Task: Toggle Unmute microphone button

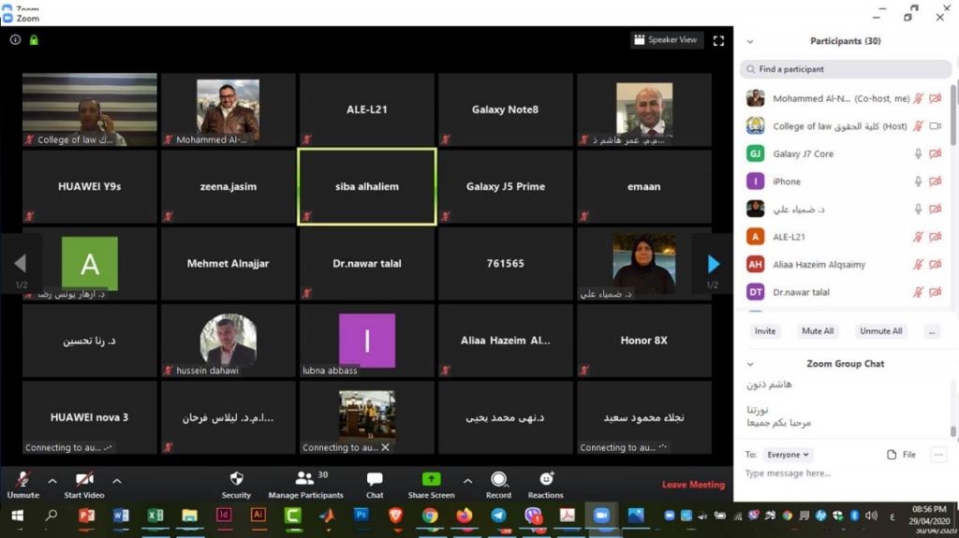Action: click(x=23, y=479)
